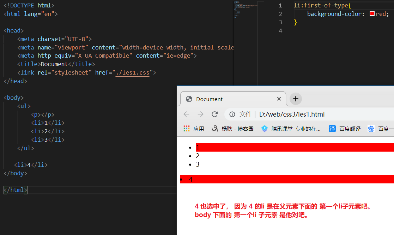The height and width of the screenshot is (235, 394).
Task: Click line number 1 in CSS editor
Action: pos(280,6)
